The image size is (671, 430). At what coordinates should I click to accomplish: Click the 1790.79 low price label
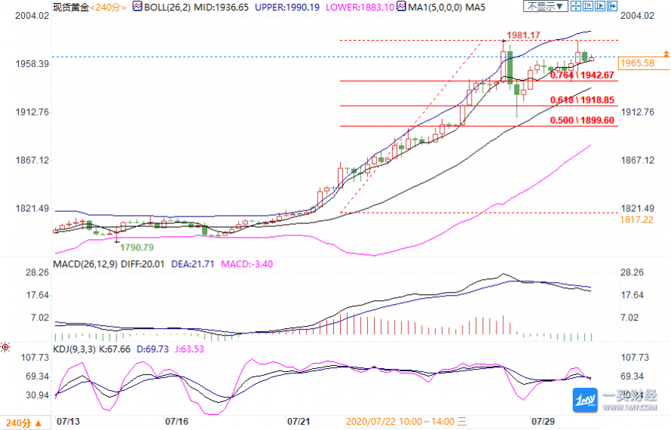137,247
